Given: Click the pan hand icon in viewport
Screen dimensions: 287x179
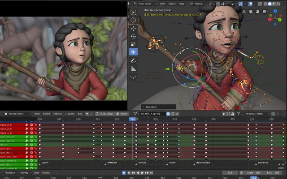Looking at the screenshot, I should [257, 12].
